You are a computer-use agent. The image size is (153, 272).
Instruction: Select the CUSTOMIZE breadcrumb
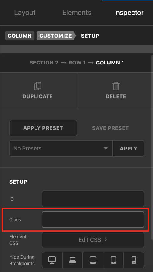coord(55,36)
